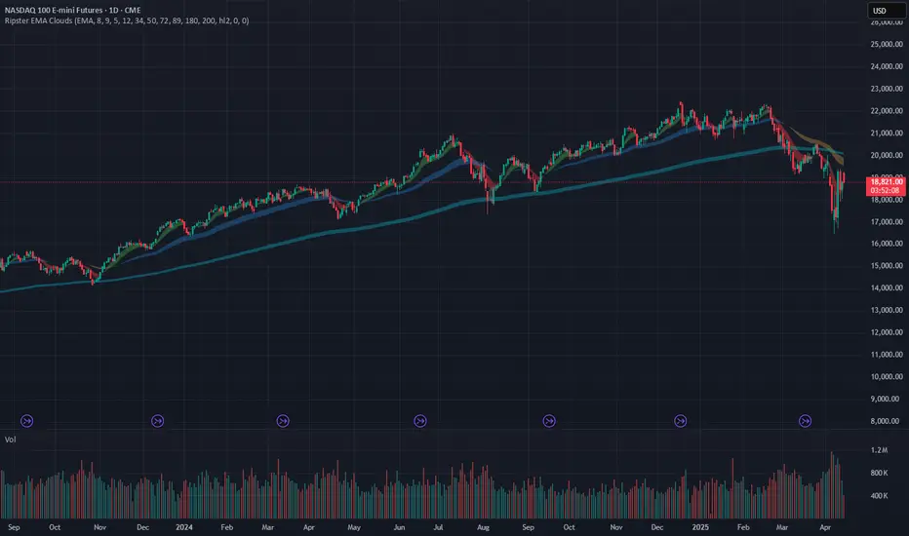
Task: Select the contract rollover marker below December 2024
Action: (681, 421)
